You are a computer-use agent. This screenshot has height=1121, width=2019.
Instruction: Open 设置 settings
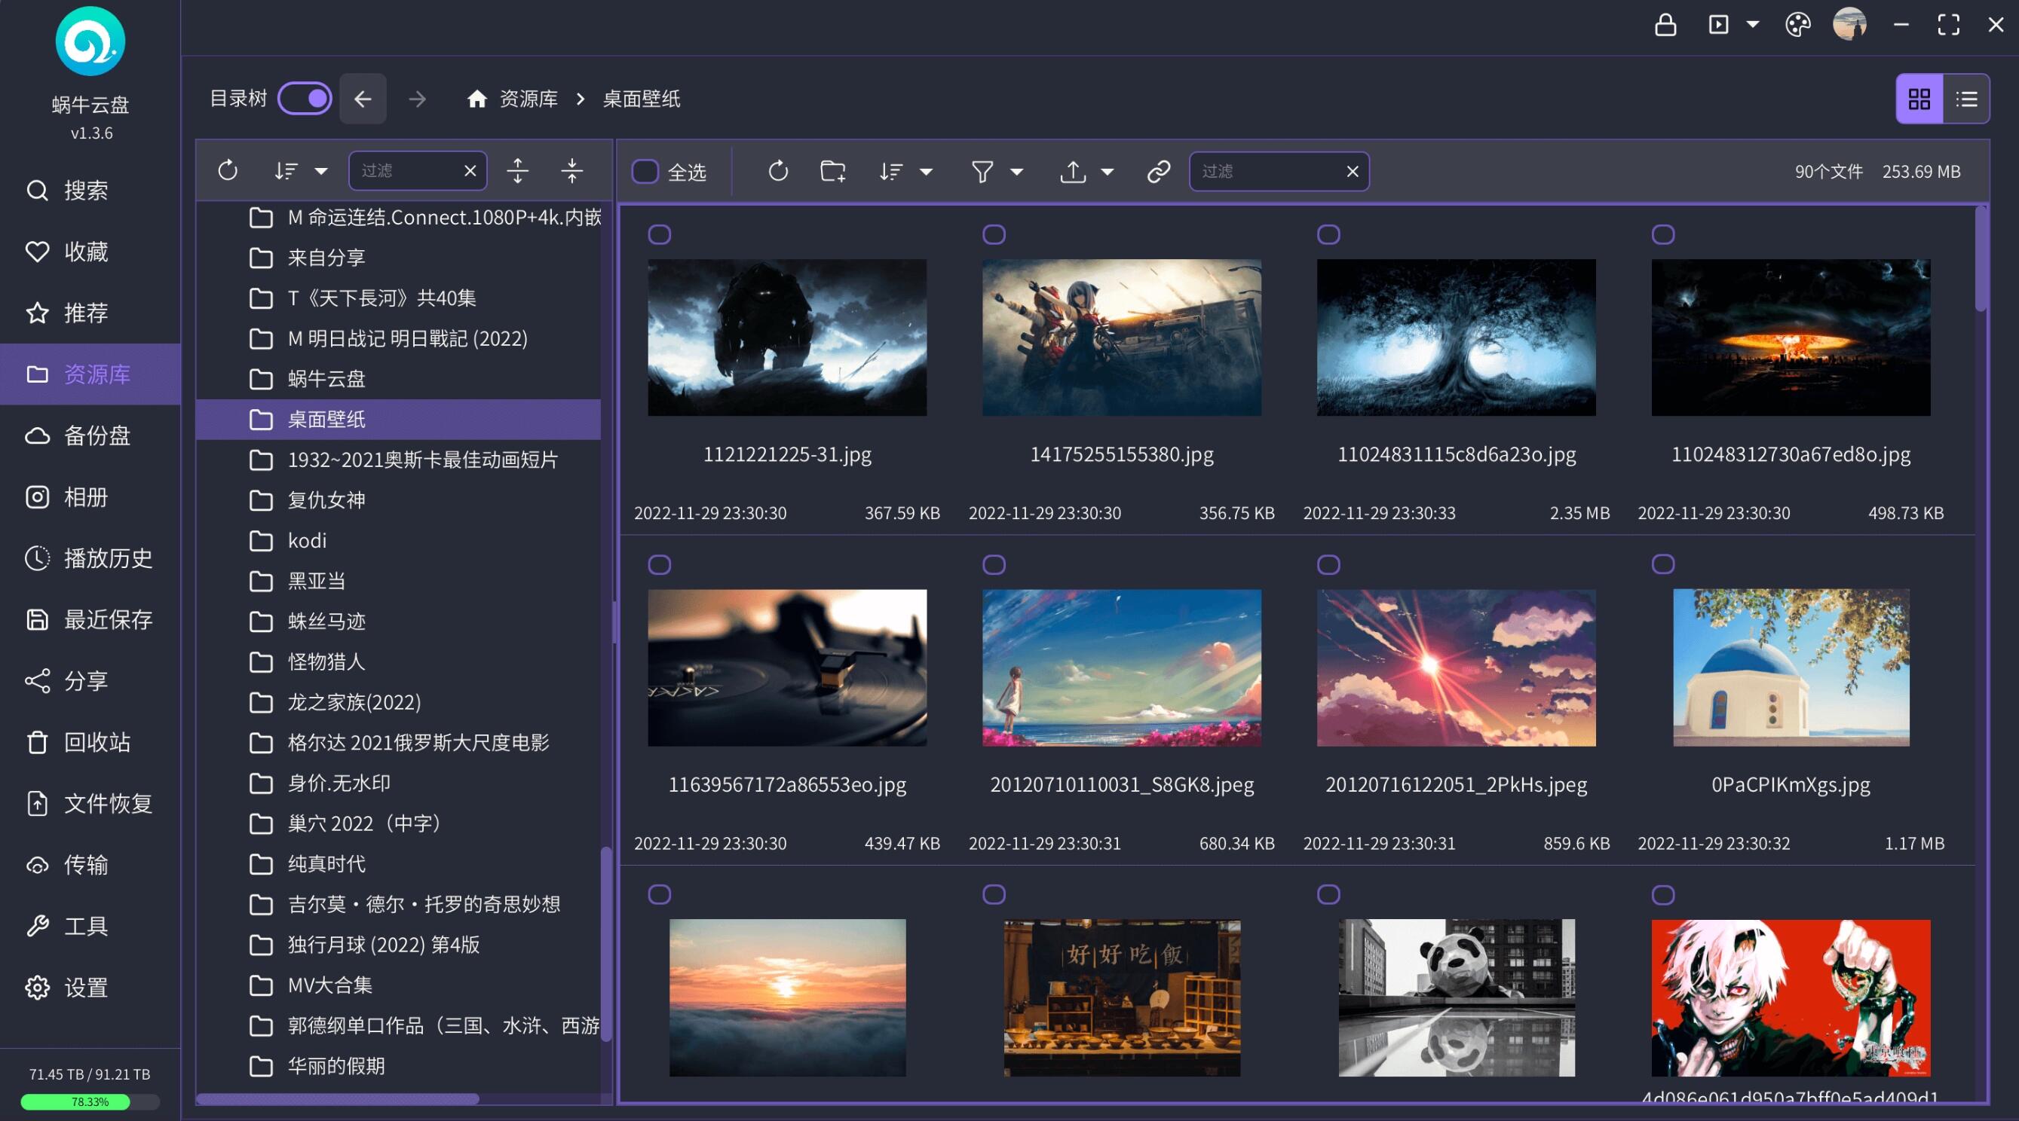90,988
